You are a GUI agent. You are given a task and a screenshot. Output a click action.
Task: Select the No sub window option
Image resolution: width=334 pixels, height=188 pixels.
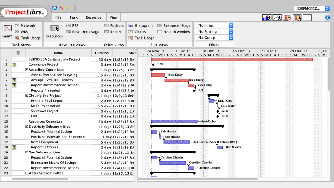pos(174,32)
